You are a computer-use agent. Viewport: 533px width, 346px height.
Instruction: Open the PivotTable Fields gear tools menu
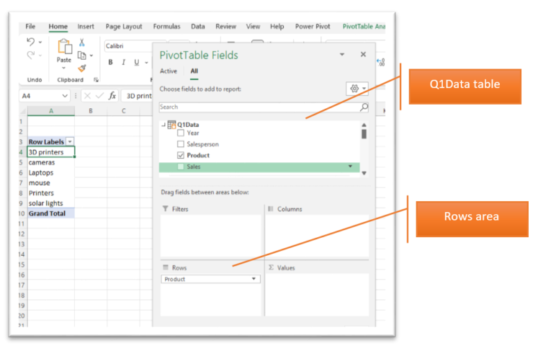click(x=354, y=89)
